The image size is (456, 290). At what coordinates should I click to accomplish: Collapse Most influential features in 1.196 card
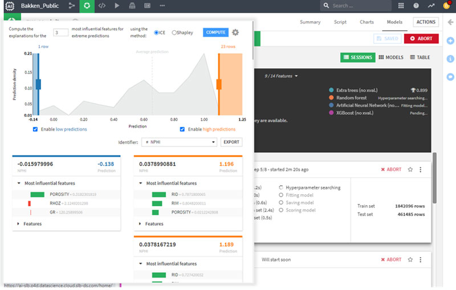coord(140,183)
